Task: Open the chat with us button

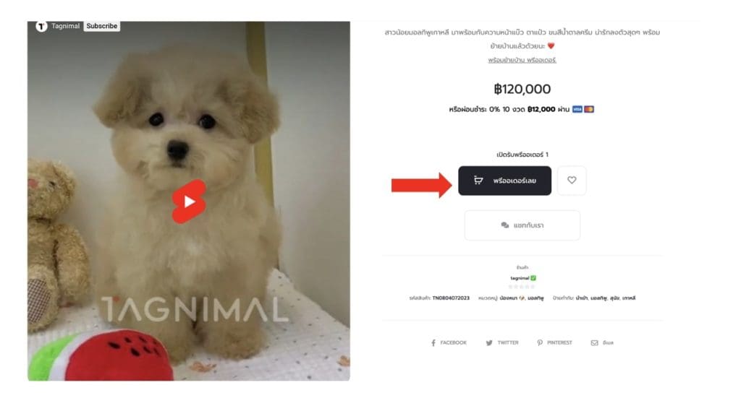Action: [522, 225]
